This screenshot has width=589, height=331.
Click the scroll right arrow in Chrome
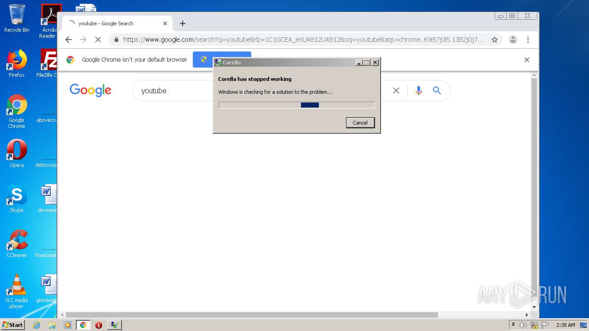click(527, 315)
